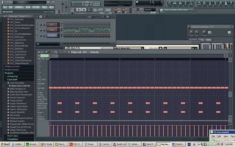Open the piano roll window from top toolbar
Screen dimensions: 235x147
pos(180,3)
